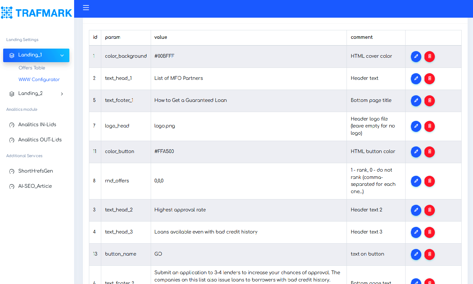Edit the text_head_3 row
This screenshot has height=284, width=473.
[x=416, y=232]
